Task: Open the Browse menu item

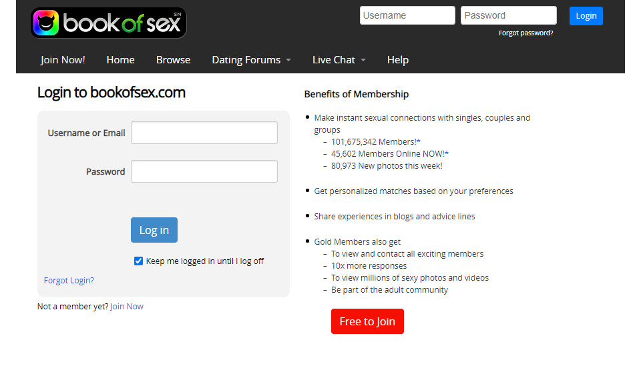Action: pyautogui.click(x=173, y=60)
